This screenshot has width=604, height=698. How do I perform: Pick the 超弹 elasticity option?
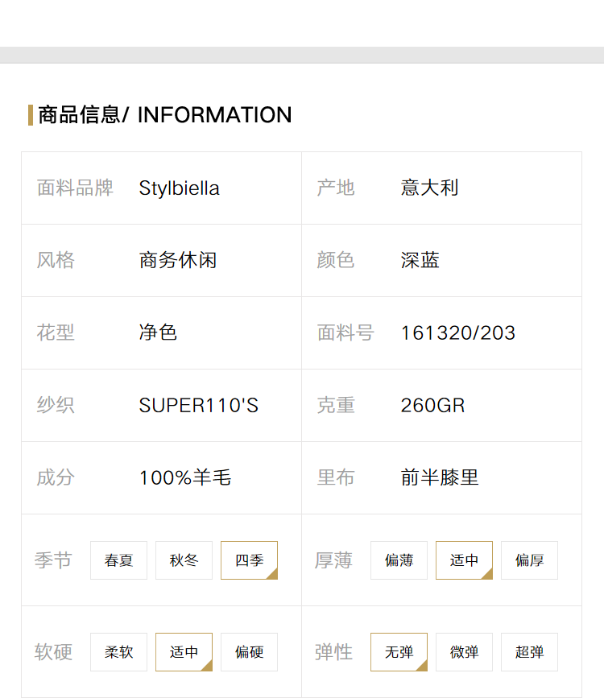coord(529,651)
